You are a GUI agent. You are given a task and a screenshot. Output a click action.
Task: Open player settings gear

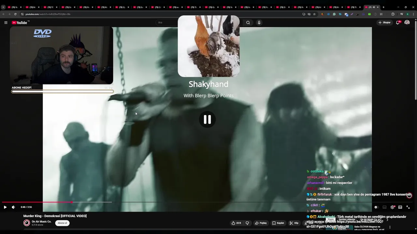[392, 207]
